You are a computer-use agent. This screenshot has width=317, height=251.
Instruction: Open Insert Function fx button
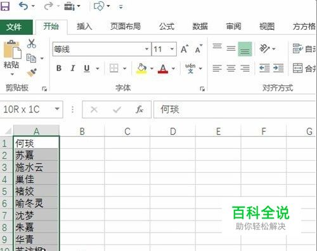pyautogui.click(x=139, y=109)
